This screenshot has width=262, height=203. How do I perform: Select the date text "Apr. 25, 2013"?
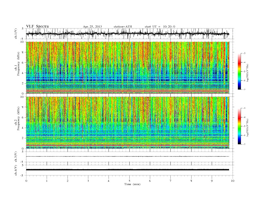[92, 27]
